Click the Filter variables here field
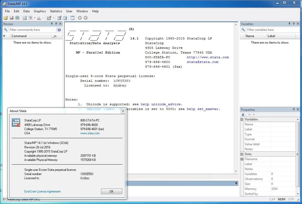The height and width of the screenshot is (204, 302). (273, 30)
